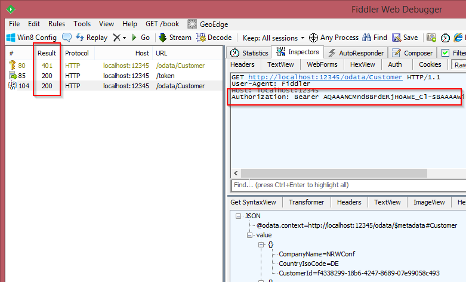
Task: Open the View menu
Action: [106, 24]
